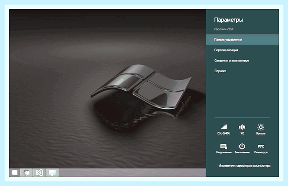Open the РУС Клавиатура language selector

(261, 149)
